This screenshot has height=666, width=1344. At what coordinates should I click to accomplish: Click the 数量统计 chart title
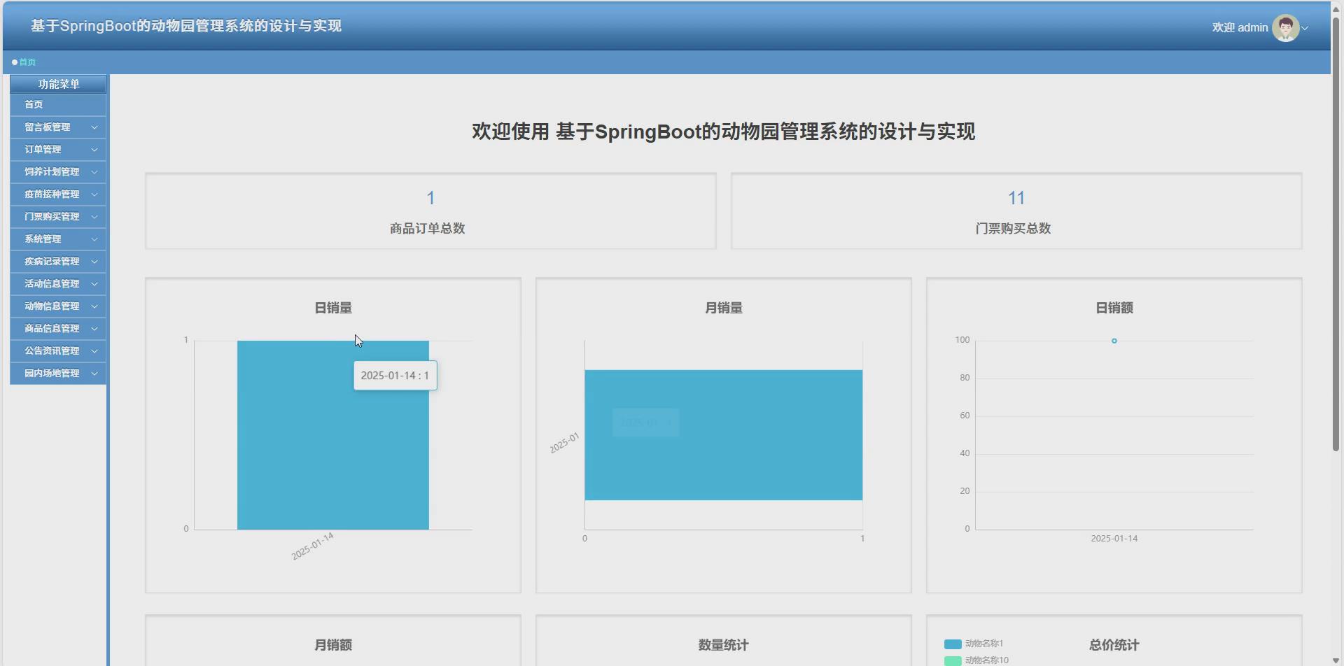(x=724, y=645)
